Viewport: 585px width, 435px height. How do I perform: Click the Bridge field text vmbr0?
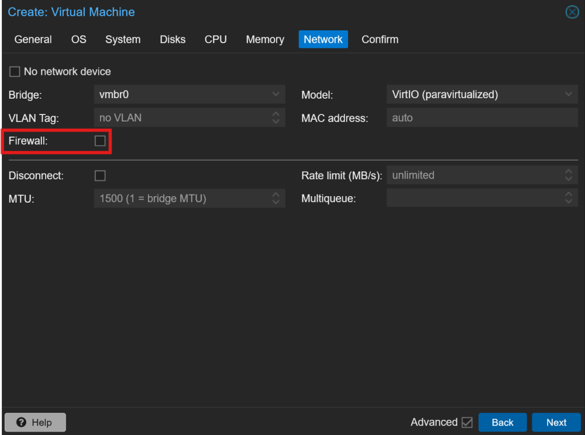point(114,95)
